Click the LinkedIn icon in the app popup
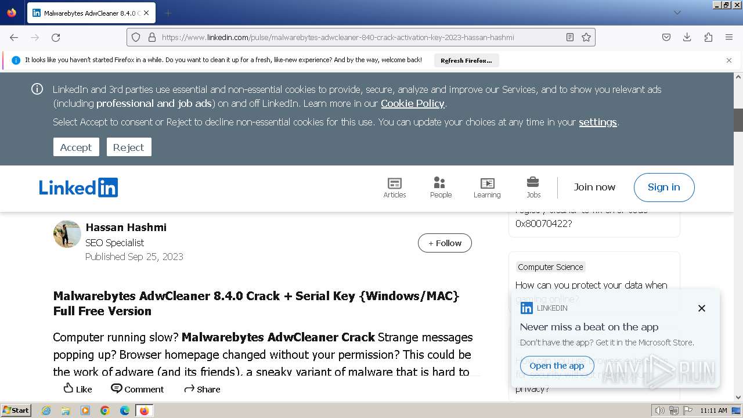This screenshot has width=743, height=418. (526, 308)
